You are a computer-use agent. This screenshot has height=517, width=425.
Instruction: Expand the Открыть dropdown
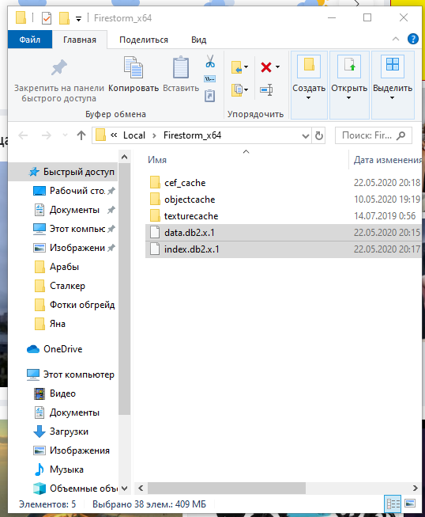(x=348, y=98)
